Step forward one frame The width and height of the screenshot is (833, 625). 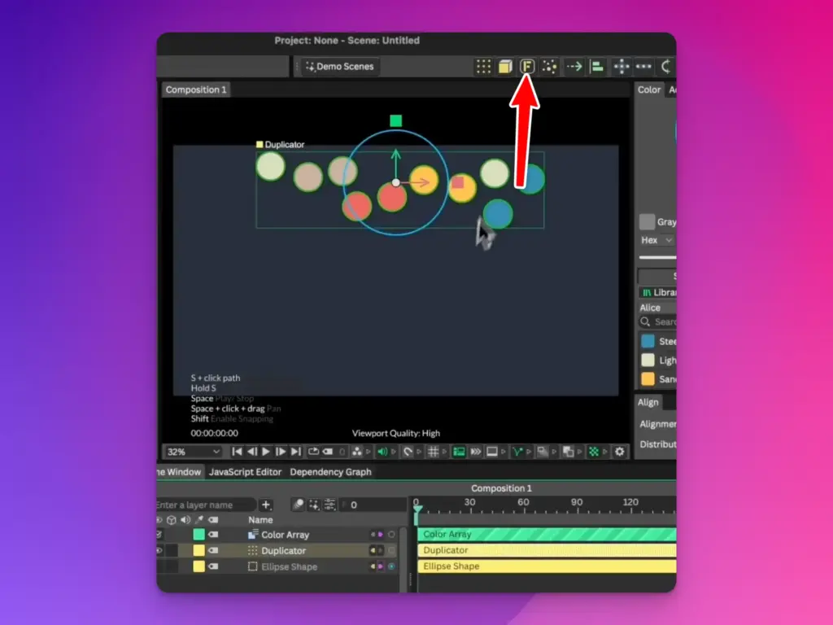(281, 452)
